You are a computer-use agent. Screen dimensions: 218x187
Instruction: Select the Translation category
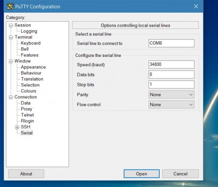tap(32, 79)
